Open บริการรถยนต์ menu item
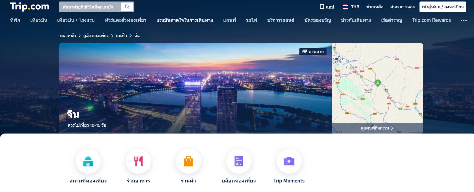474x192 pixels. [281, 20]
